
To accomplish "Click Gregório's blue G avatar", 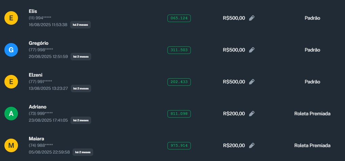I will tap(11, 50).
